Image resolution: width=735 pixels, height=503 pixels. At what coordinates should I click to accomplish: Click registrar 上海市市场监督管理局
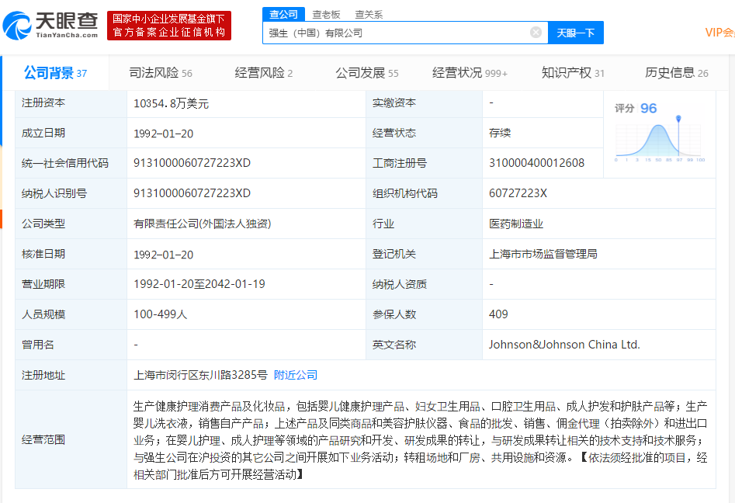click(x=543, y=254)
